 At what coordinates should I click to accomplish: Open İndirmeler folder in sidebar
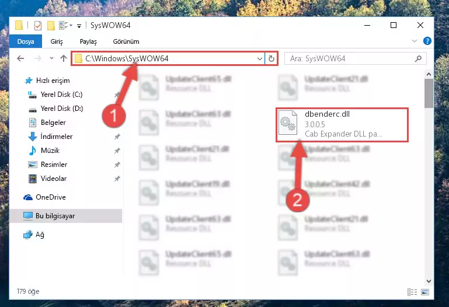57,137
